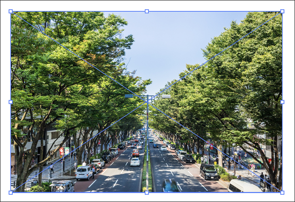Click the white car in the center lane

click(135, 161)
